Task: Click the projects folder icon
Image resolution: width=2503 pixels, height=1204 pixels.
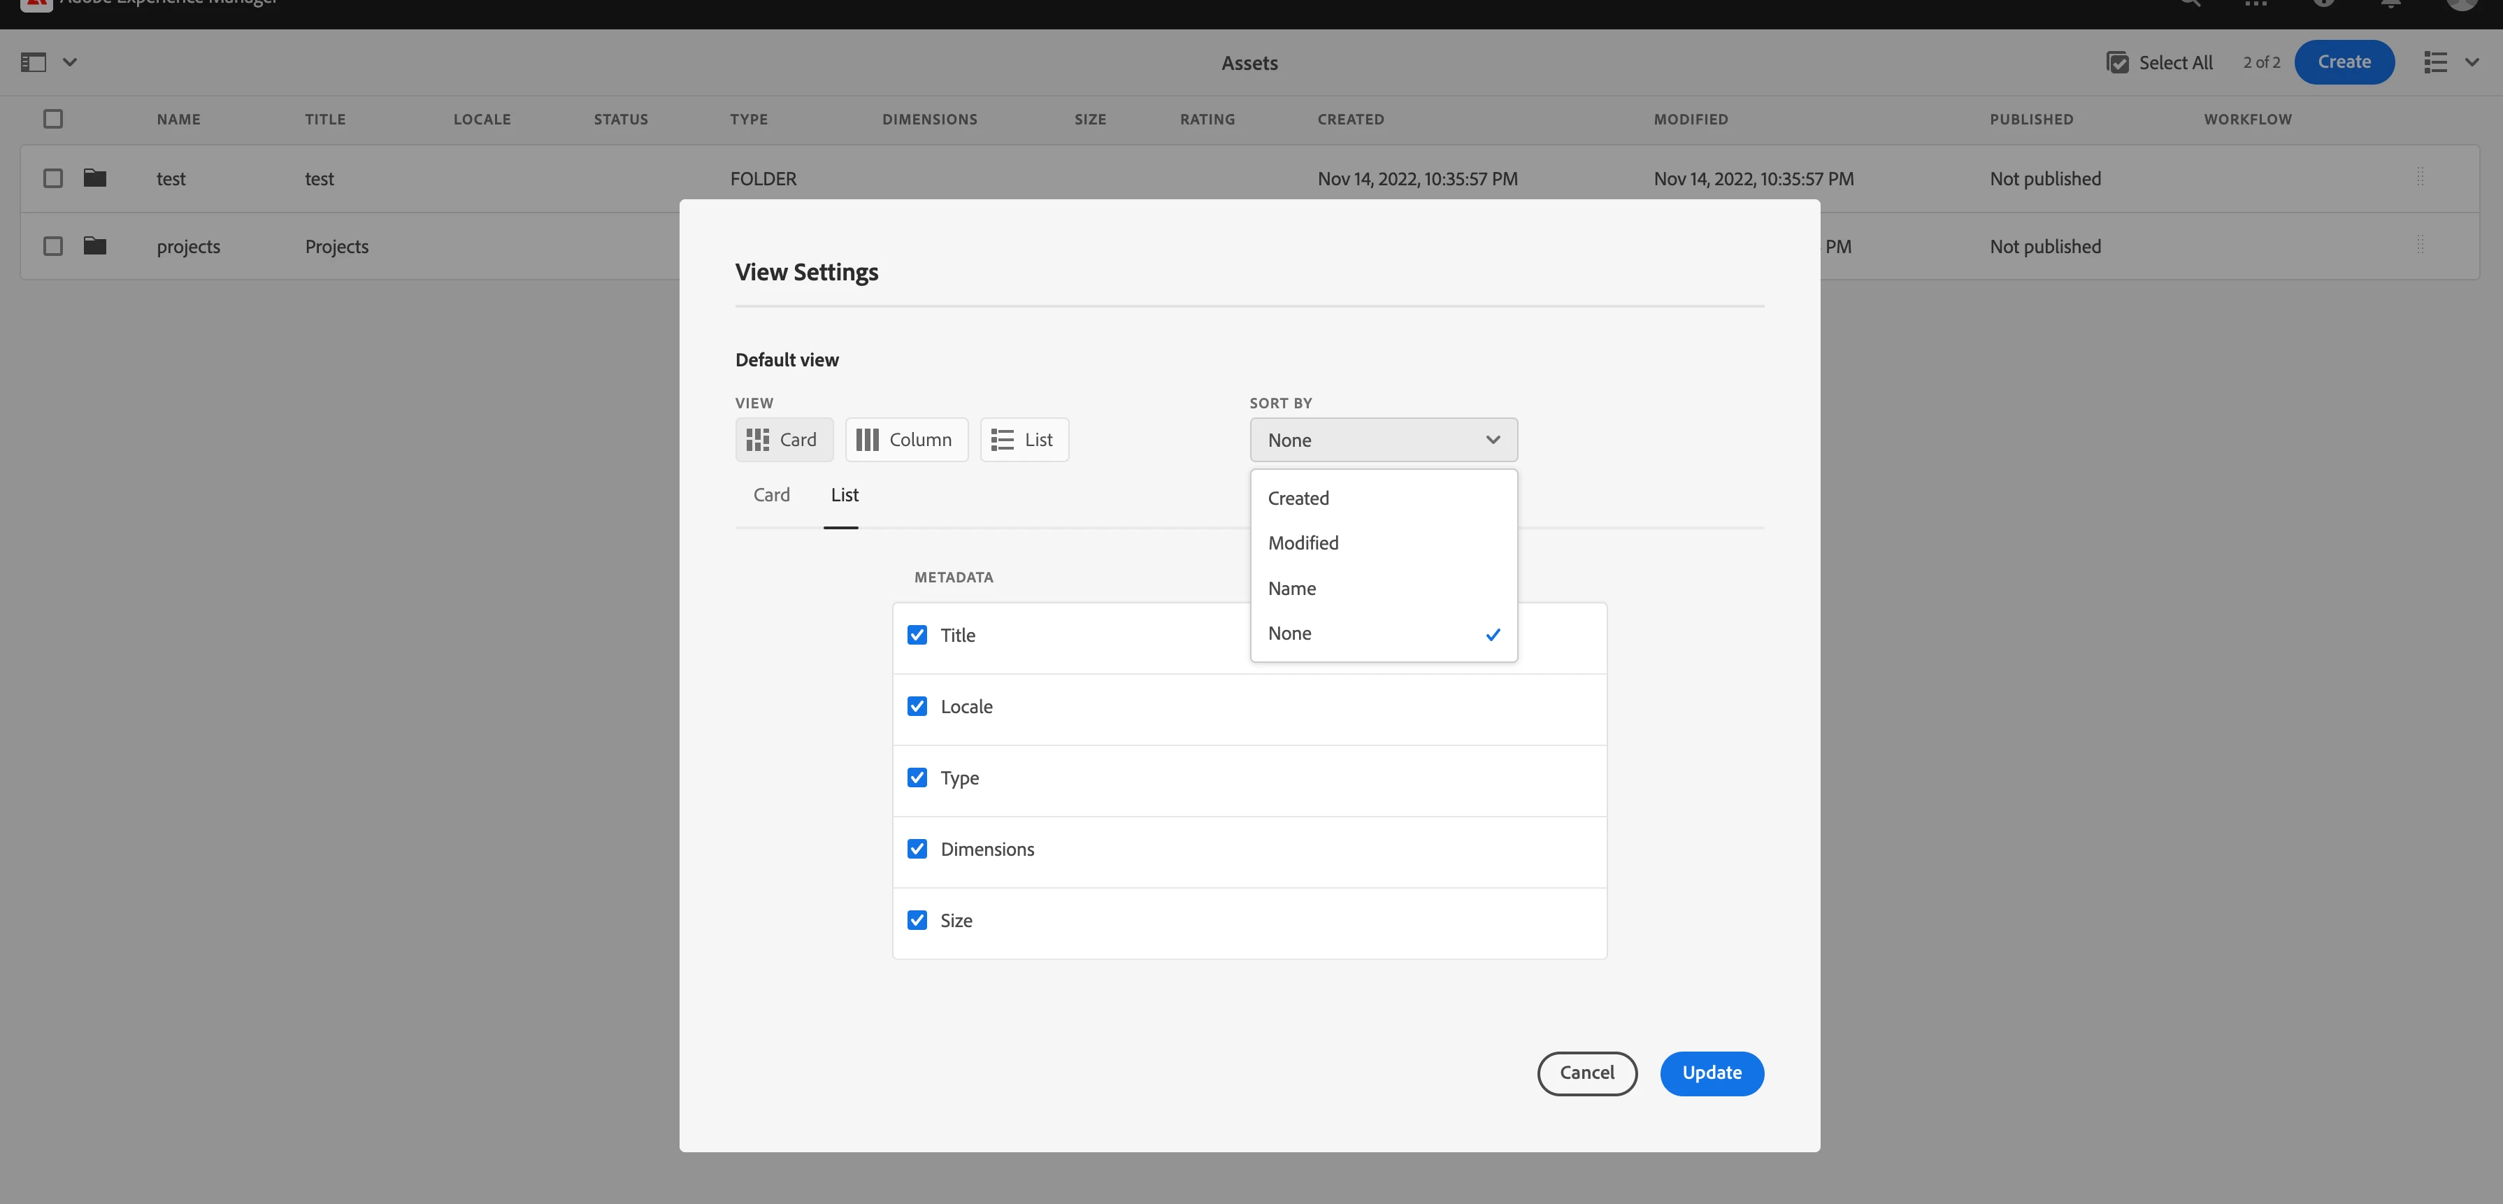Action: 94,246
